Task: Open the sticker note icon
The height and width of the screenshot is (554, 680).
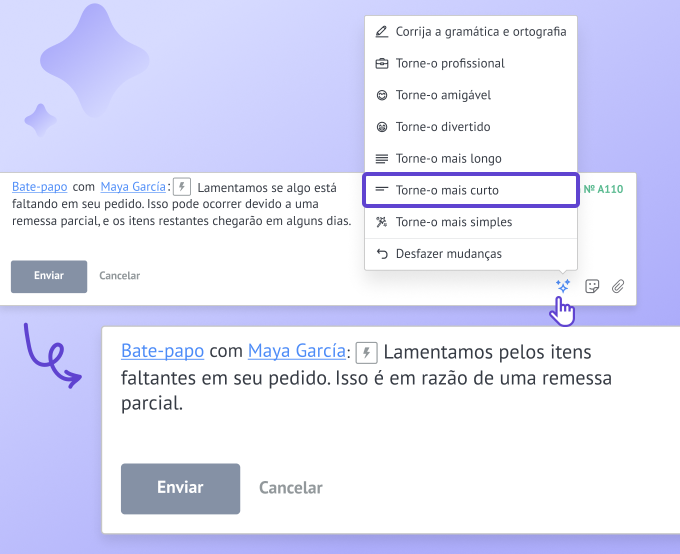Action: click(592, 286)
